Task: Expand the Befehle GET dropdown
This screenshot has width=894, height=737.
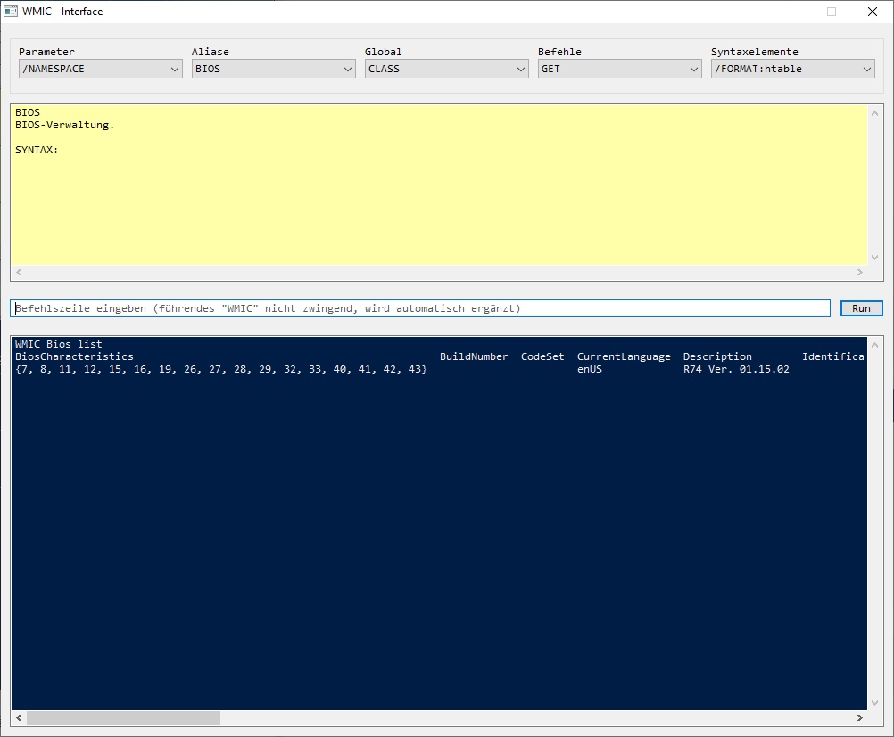Action: 619,69
